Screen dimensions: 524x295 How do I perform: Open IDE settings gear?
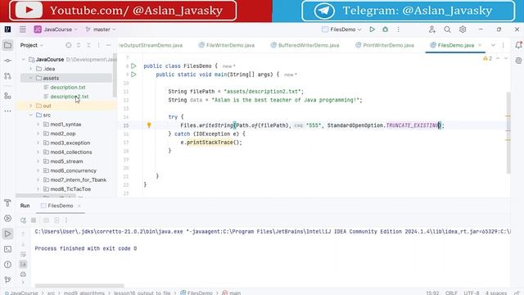[x=463, y=29]
